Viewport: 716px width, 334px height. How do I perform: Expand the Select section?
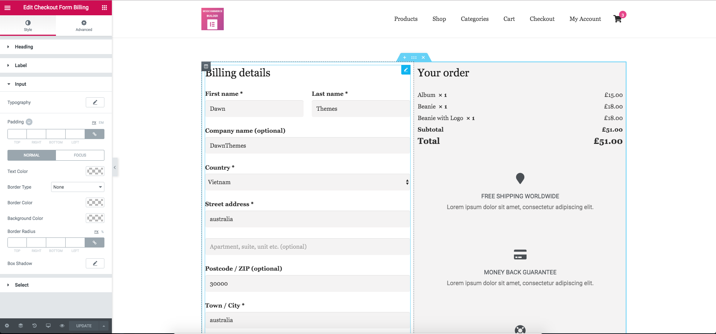click(x=56, y=285)
